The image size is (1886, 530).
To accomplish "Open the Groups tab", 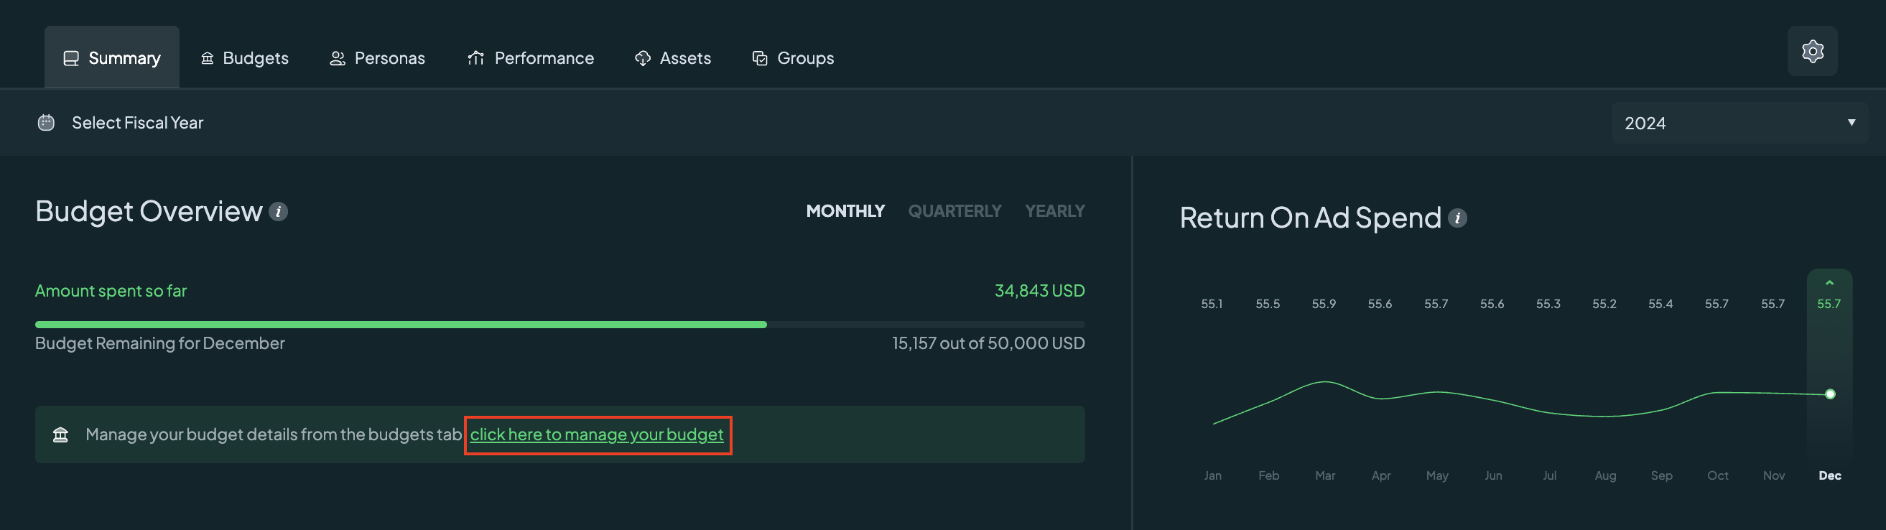I will tap(793, 58).
